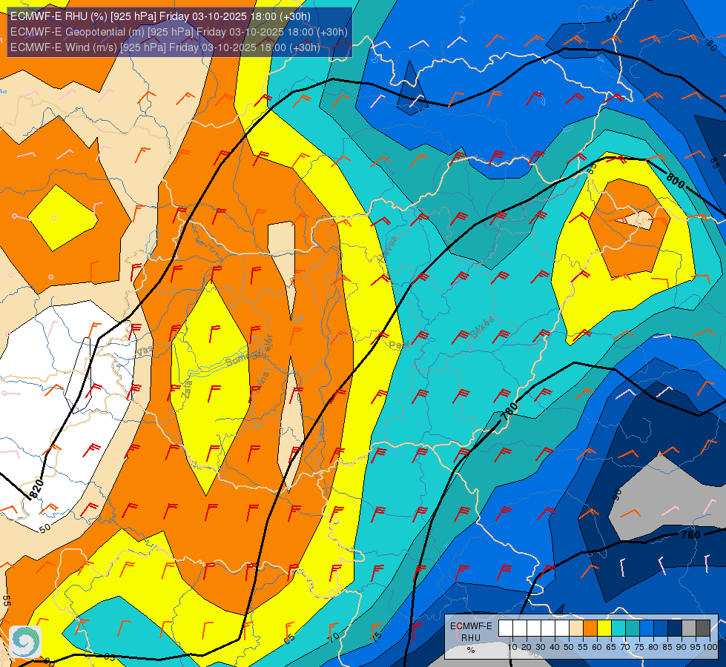Click the 780 geopotential contour label
Image resolution: width=726 pixels, height=667 pixels.
pos(509,411)
